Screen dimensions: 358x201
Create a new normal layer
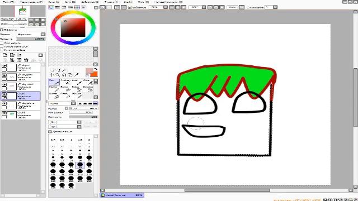[x=5, y=55]
